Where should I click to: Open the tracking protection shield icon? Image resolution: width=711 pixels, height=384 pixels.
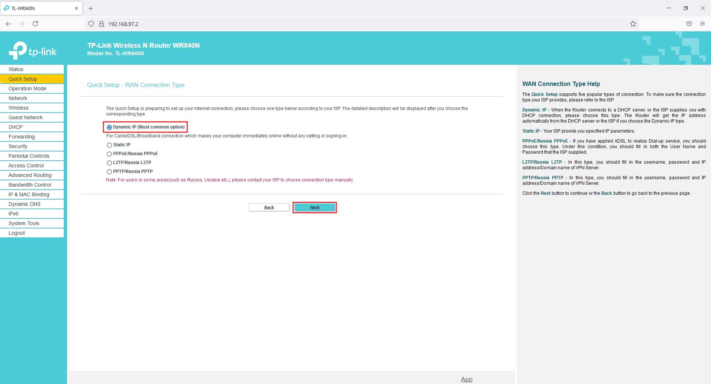91,24
